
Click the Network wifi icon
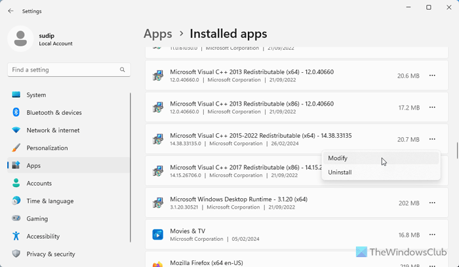pos(16,130)
